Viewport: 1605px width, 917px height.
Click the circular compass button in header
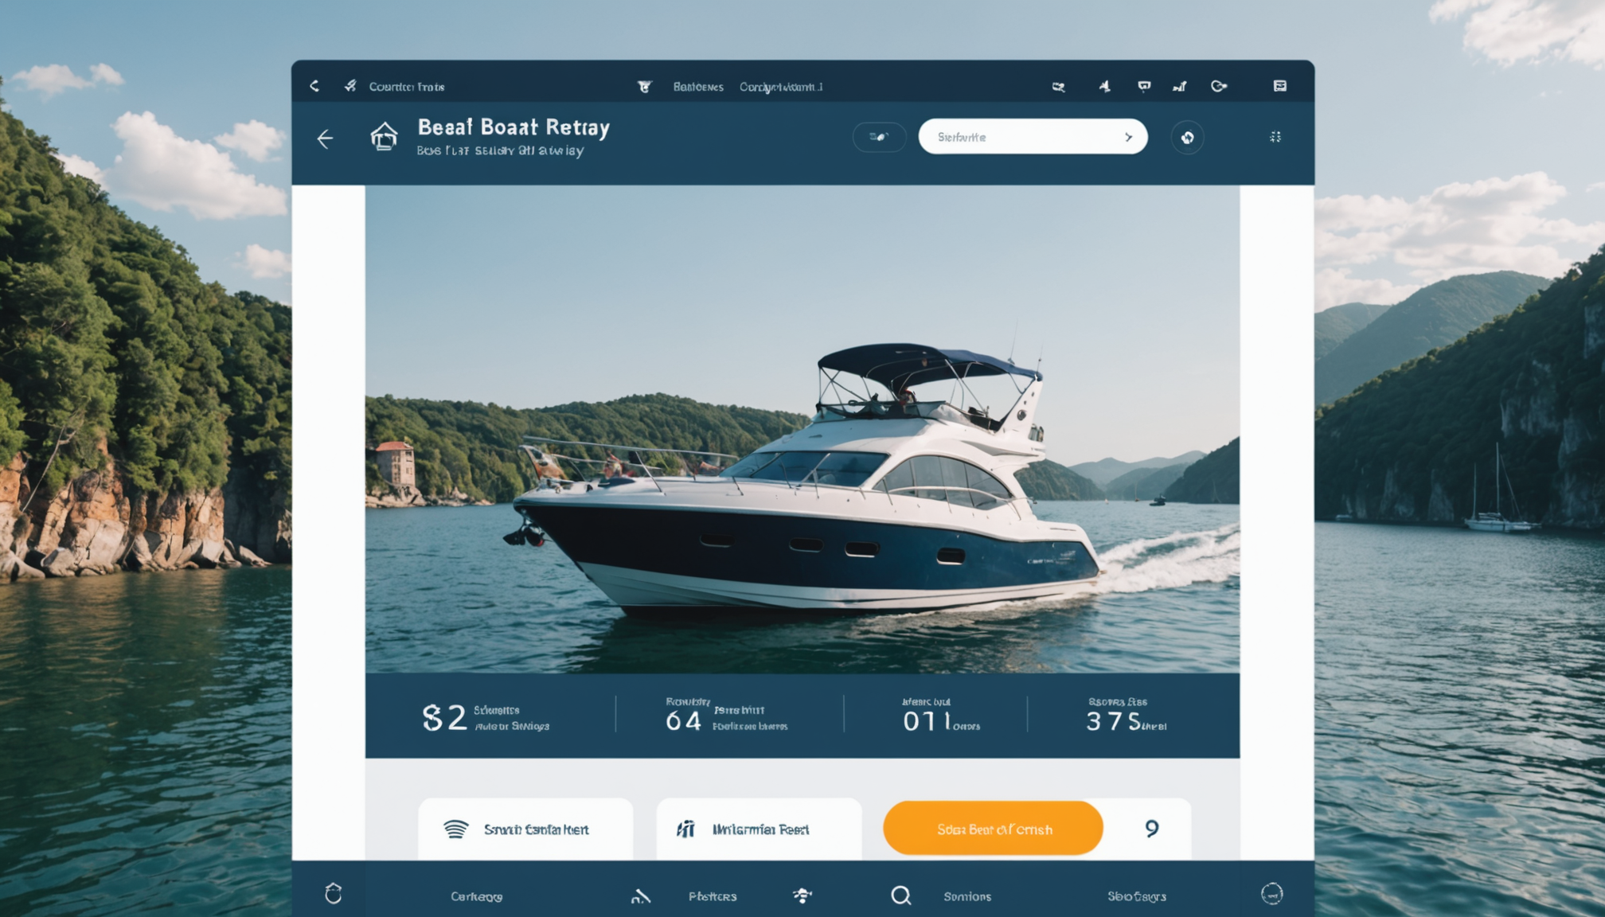[1187, 138]
